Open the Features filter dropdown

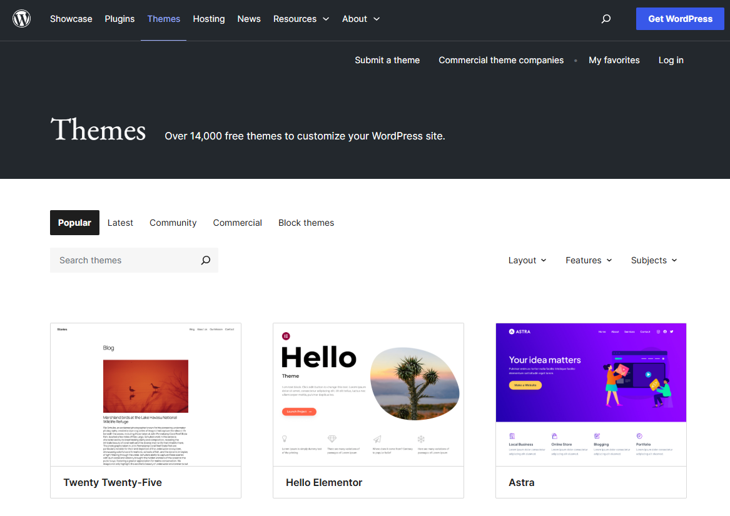click(x=589, y=260)
